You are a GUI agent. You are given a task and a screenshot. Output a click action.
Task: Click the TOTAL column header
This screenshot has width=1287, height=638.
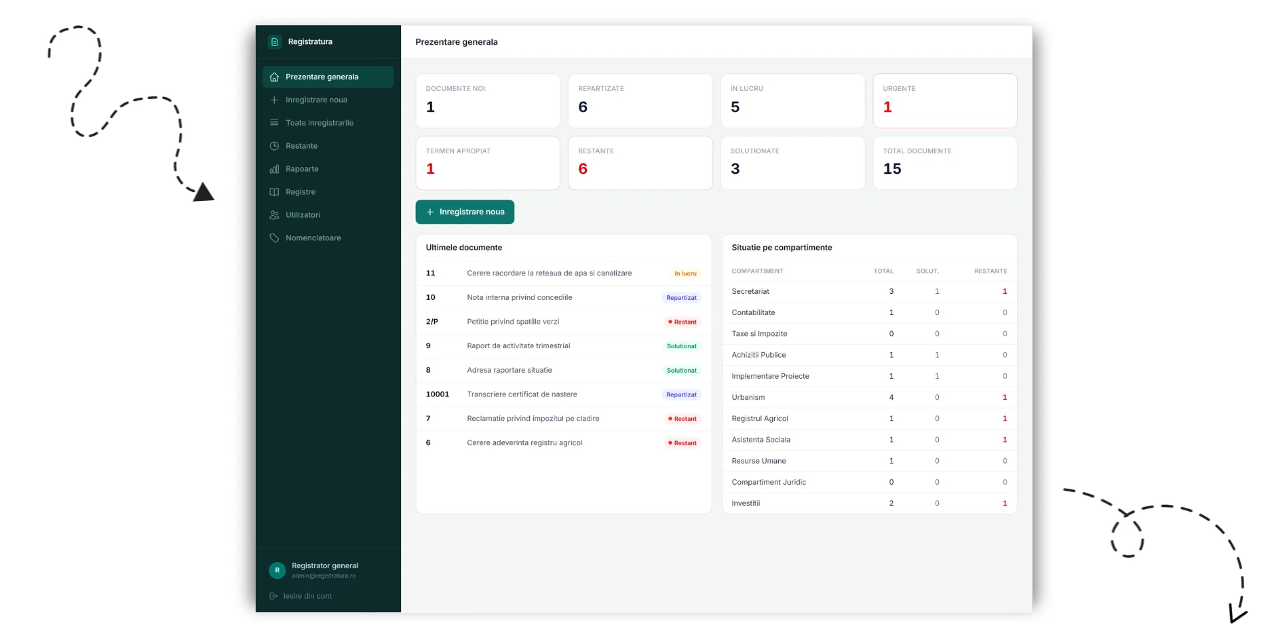tap(883, 271)
